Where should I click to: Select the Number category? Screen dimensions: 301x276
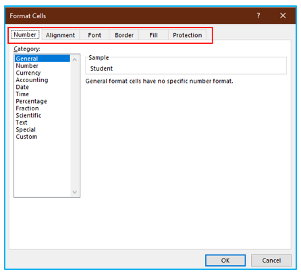(x=43, y=66)
